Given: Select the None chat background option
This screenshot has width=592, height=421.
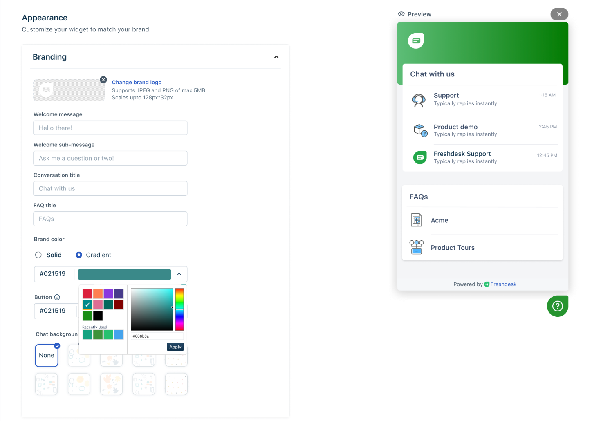Looking at the screenshot, I should pyautogui.click(x=46, y=355).
